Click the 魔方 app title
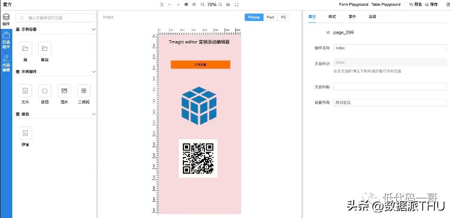The width and height of the screenshot is (452, 218). point(7,4)
